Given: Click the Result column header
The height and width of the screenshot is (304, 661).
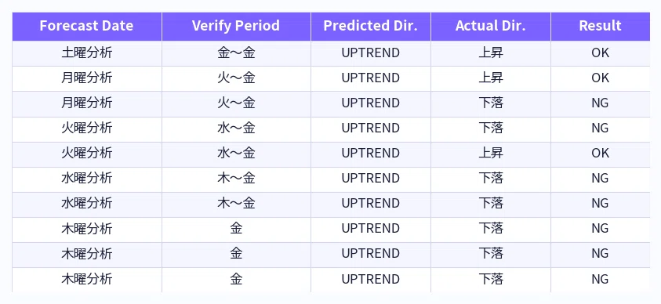Looking at the screenshot, I should pyautogui.click(x=601, y=26).
